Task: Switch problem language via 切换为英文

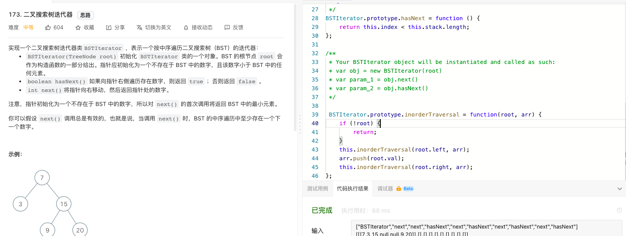Action: point(158,28)
